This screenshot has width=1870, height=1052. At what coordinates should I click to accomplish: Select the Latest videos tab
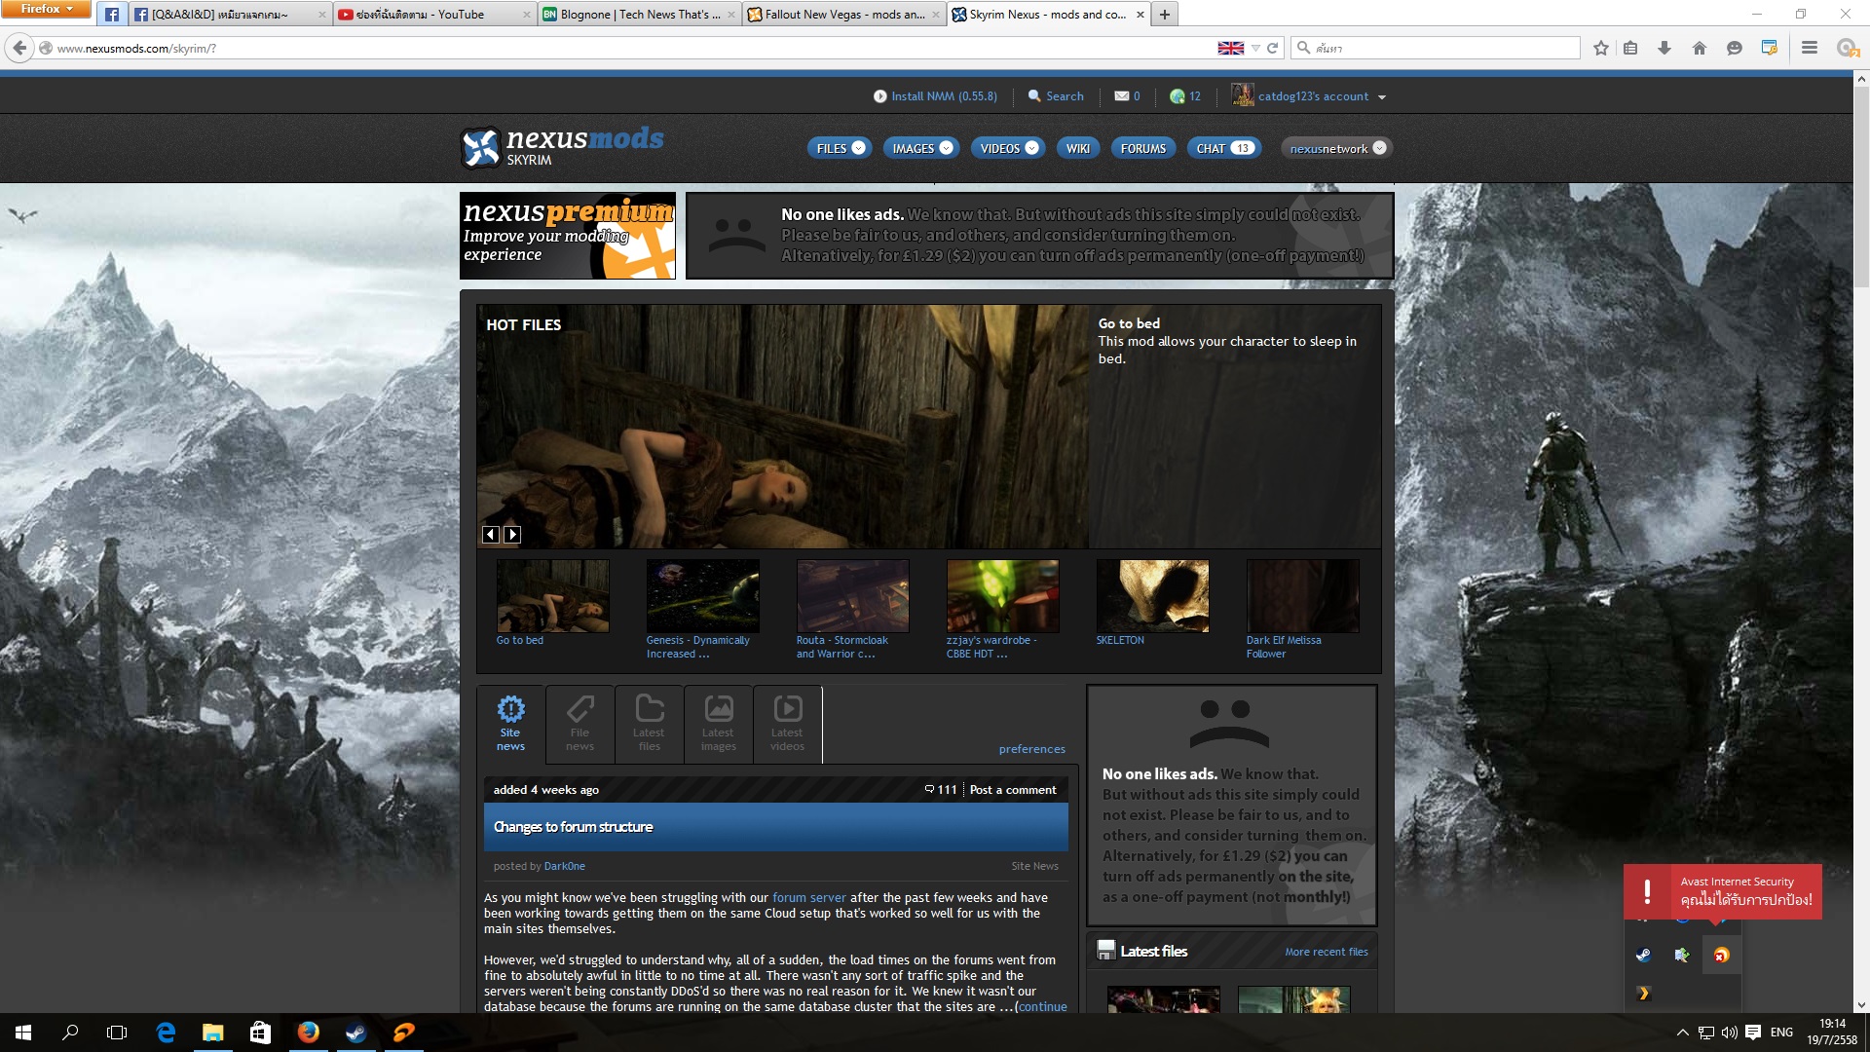pos(787,724)
